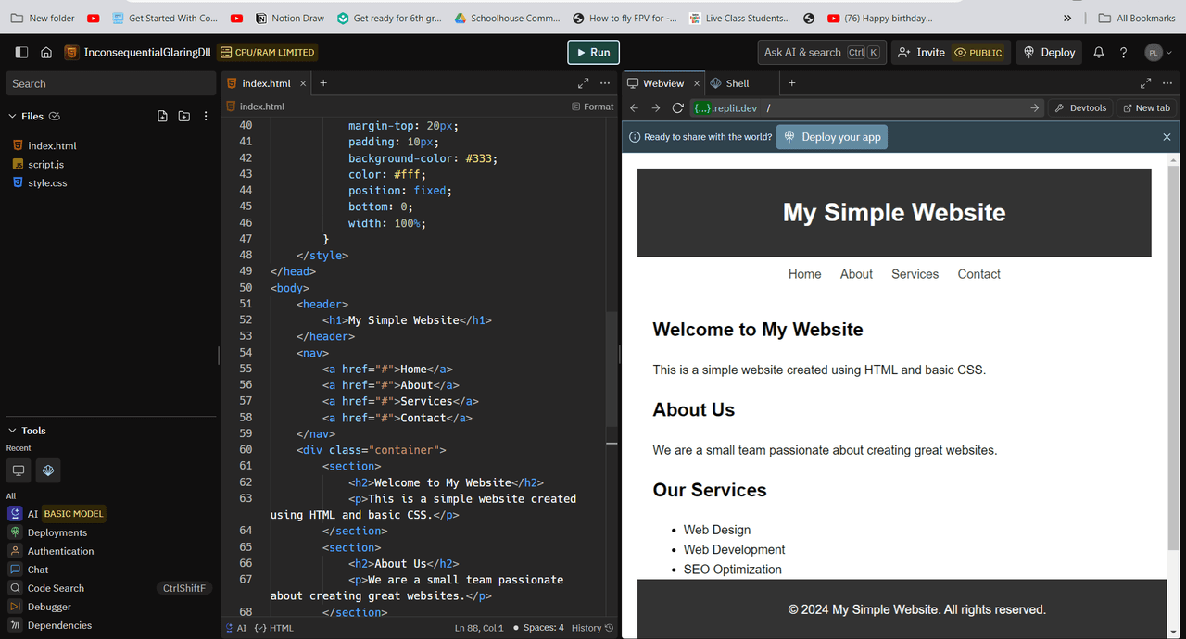Switch to the Shell tab

tap(730, 83)
